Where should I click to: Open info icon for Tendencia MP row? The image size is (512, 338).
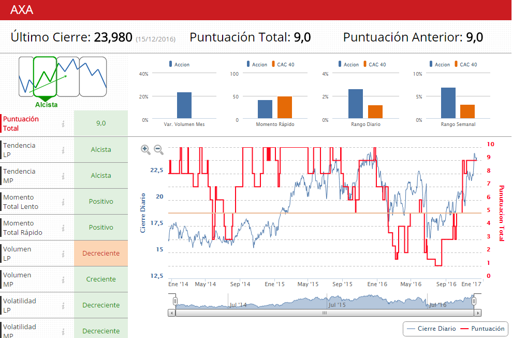[63, 176]
